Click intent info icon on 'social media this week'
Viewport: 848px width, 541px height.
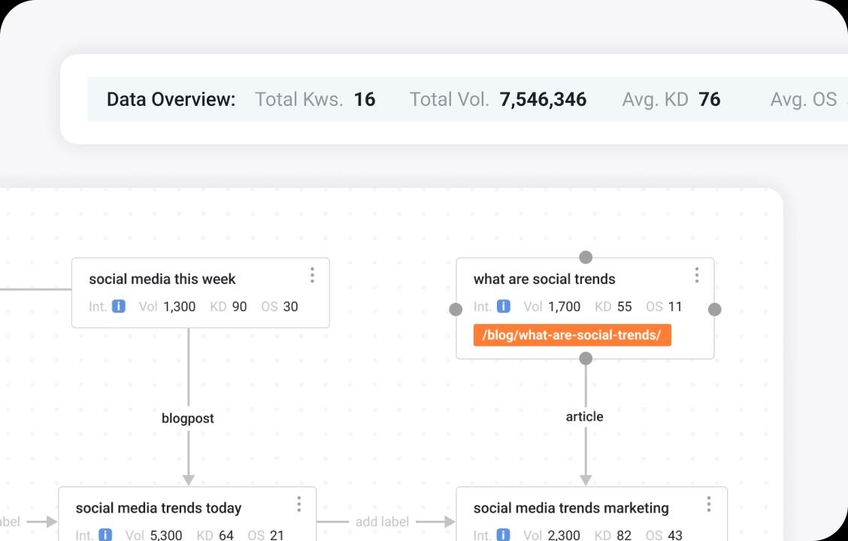click(118, 307)
